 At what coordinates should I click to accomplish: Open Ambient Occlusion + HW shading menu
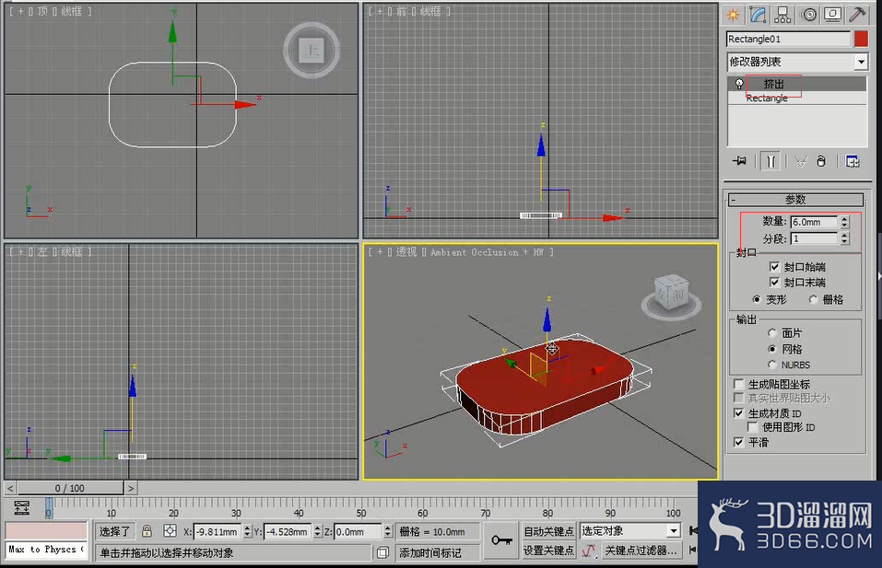pyautogui.click(x=488, y=252)
